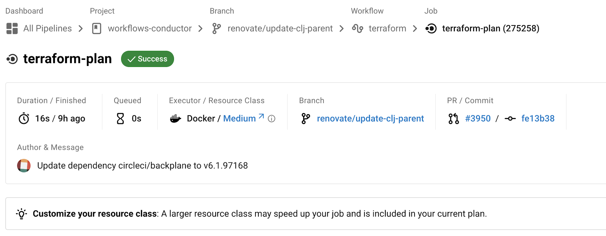The height and width of the screenshot is (236, 606).
Task: Click the branch icon in the breadcrumb
Action: click(216, 28)
